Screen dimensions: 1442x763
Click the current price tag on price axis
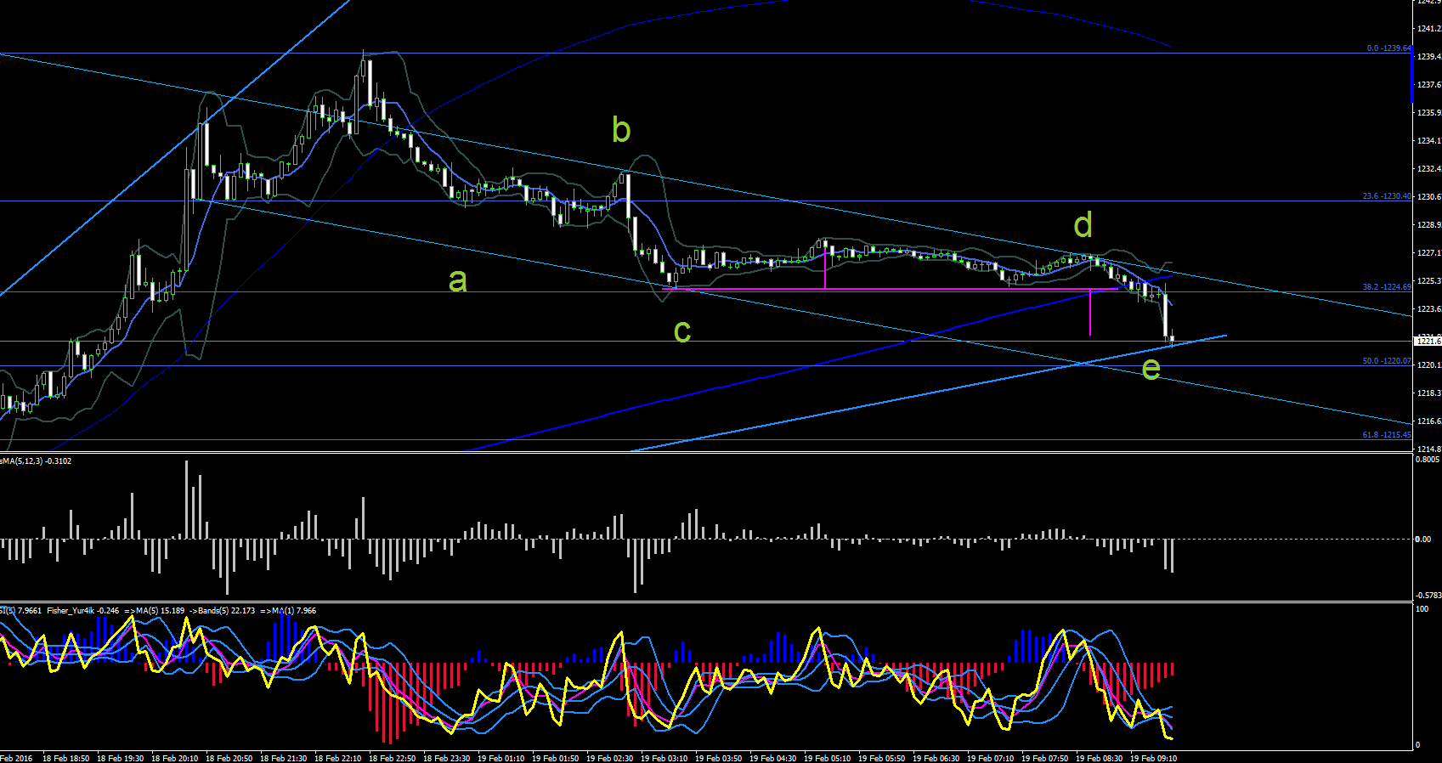[1428, 341]
